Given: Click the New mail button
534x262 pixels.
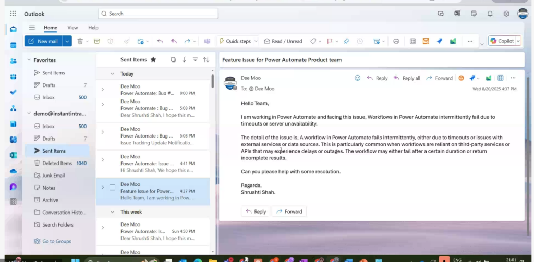Looking at the screenshot, I should 43,41.
